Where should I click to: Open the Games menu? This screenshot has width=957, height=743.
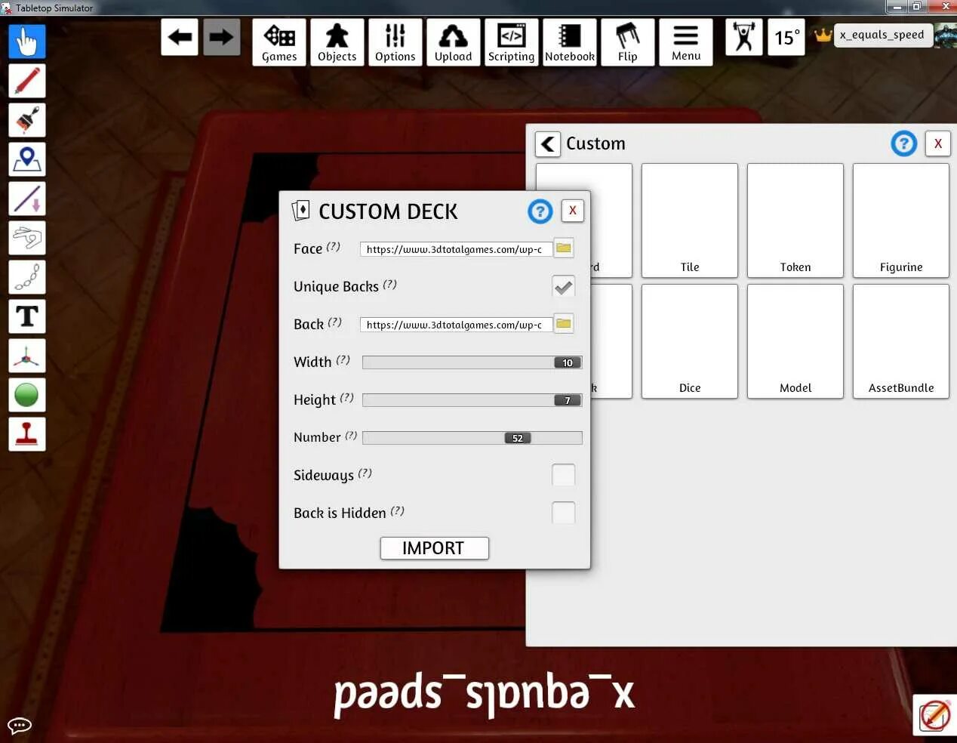279,42
